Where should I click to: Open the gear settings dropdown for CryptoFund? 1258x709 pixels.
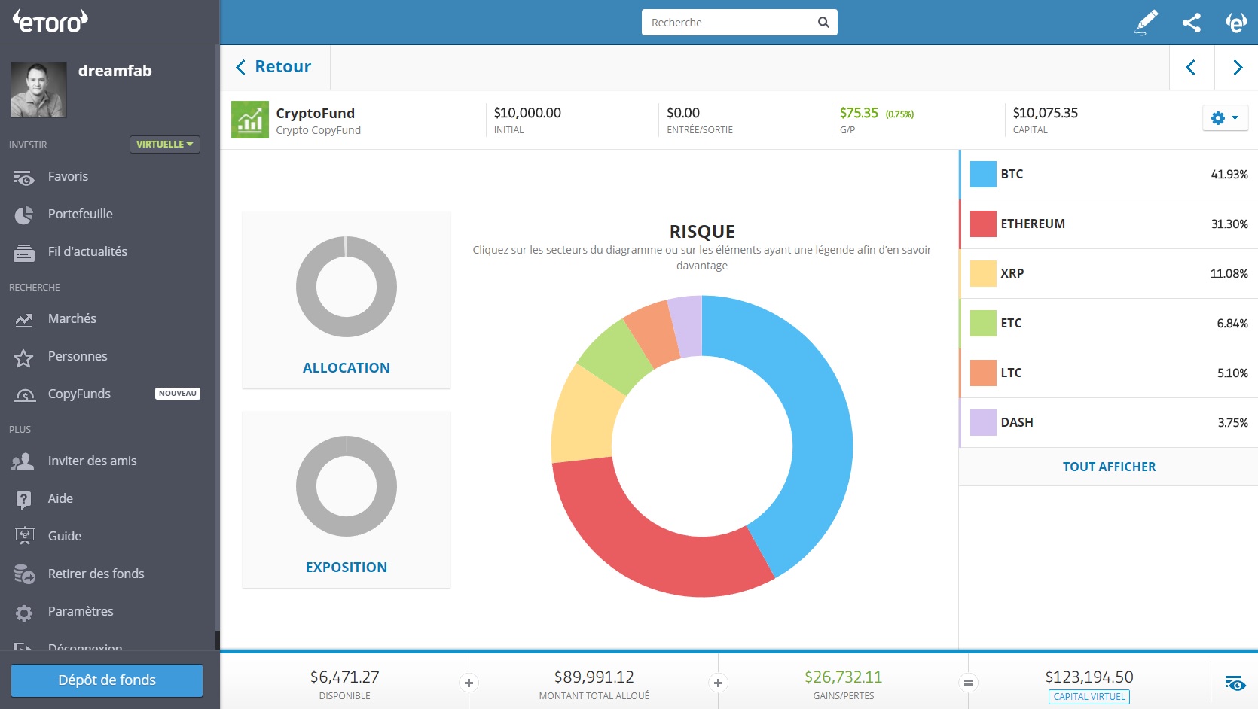point(1225,118)
